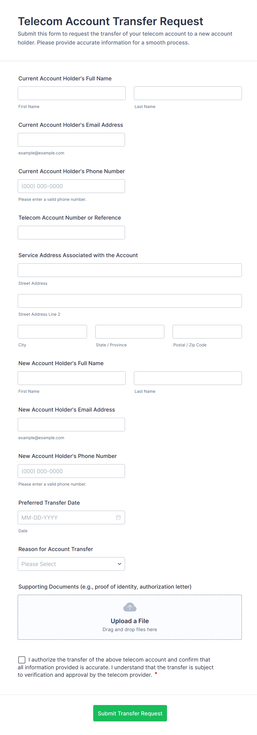Focus new holder's First Name field

(x=71, y=378)
